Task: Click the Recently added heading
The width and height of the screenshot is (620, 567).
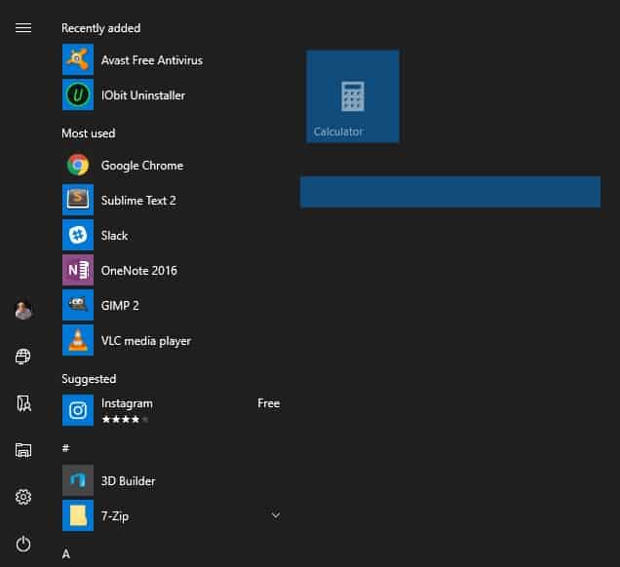Action: (101, 28)
